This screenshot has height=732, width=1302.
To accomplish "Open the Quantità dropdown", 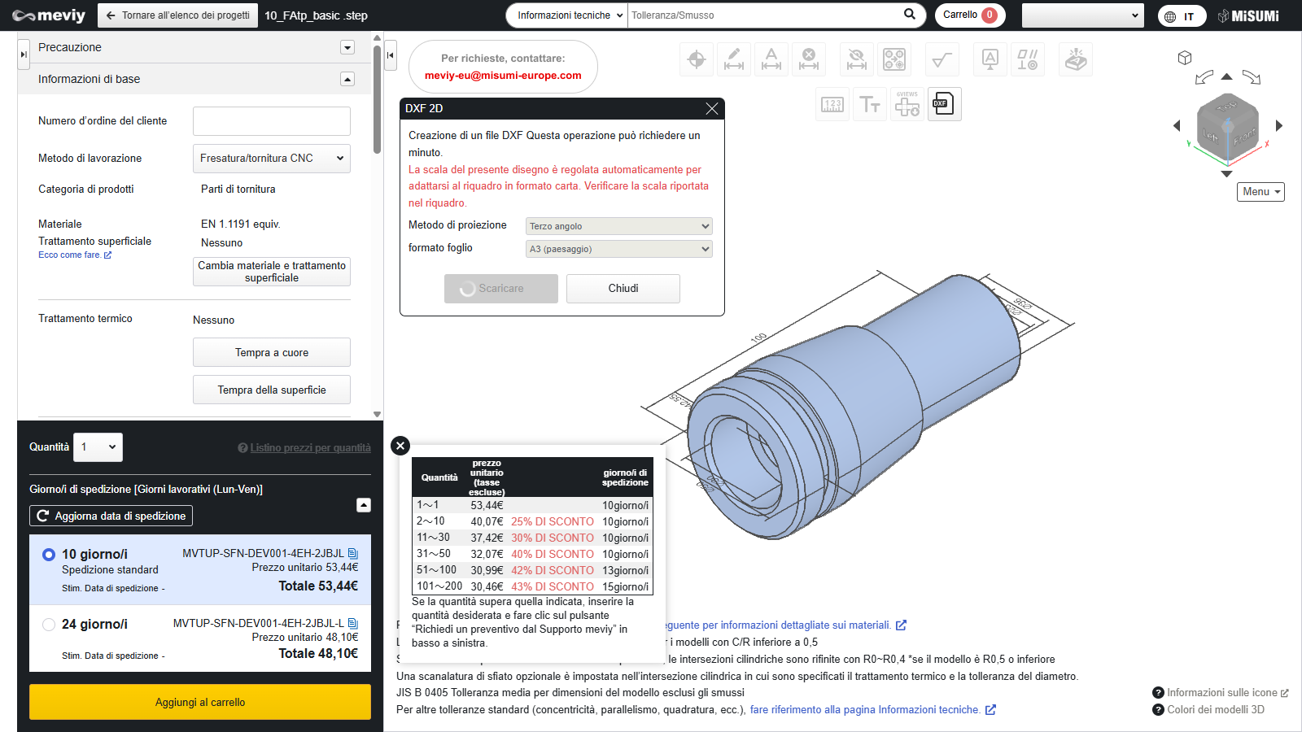I will (x=98, y=447).
